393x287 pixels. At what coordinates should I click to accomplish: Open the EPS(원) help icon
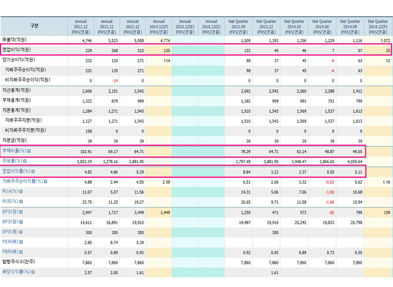click(x=21, y=211)
